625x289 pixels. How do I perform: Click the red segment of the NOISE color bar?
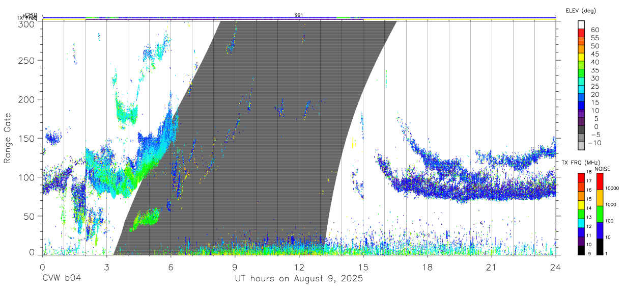[x=599, y=181]
